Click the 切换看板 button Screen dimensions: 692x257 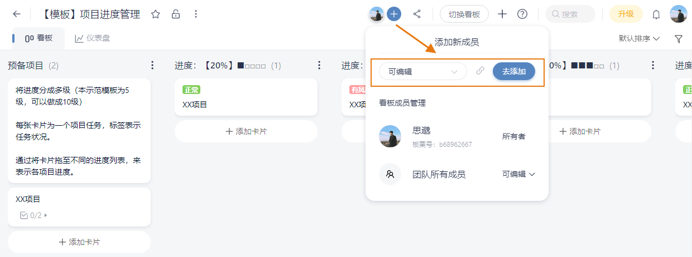(464, 14)
